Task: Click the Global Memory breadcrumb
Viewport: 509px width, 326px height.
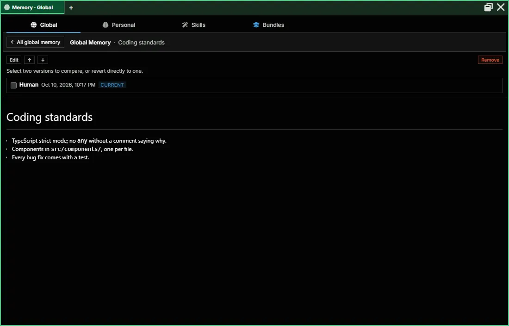Action: click(90, 43)
